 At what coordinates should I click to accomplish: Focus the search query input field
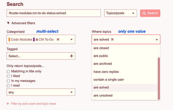click(x=54, y=13)
